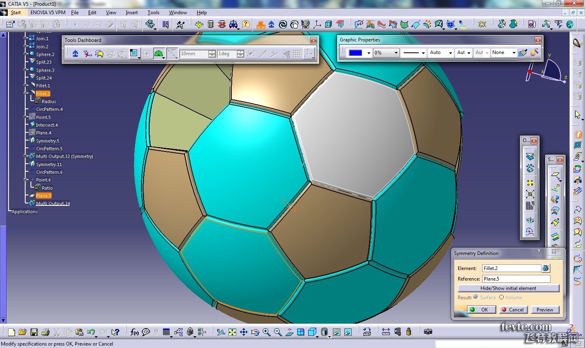Image resolution: width=585 pixels, height=348 pixels.
Task: Click the Zoom In magnifier icon
Action: [266, 332]
